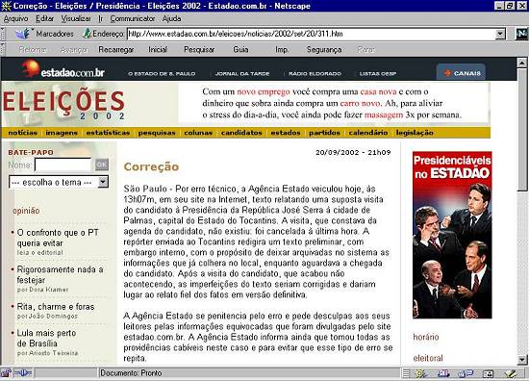The height and width of the screenshot is (381, 529).
Task: Click the vertical scrollbar thumb
Action: [521, 130]
